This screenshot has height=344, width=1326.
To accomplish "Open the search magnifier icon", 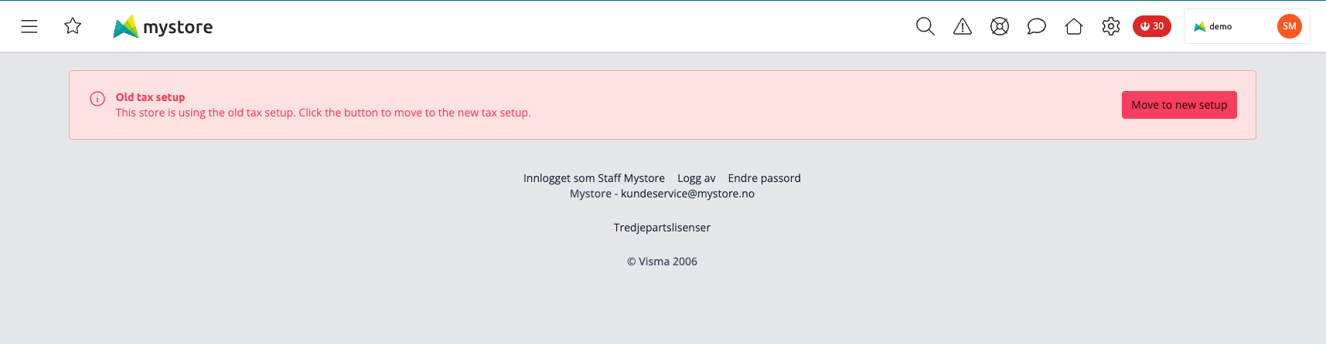I will [925, 26].
